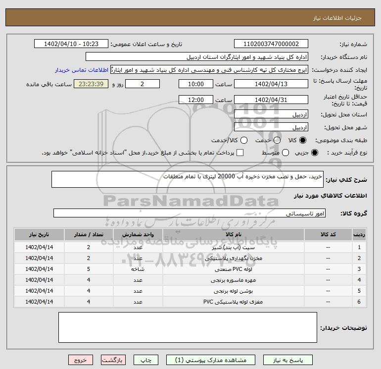This screenshot has width=381, height=369.
Task: Click the validity time field 12:00
Action: tap(196, 100)
